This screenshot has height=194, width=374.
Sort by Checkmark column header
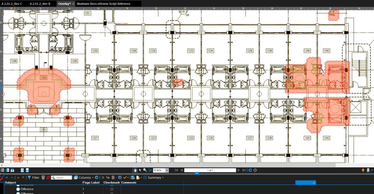point(111,183)
